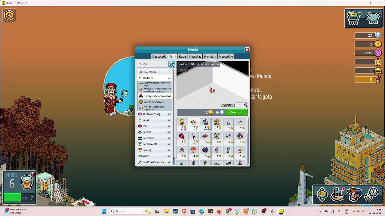385x216 pixels.
Task: Select the fishing rod furni item
Action: click(193, 139)
